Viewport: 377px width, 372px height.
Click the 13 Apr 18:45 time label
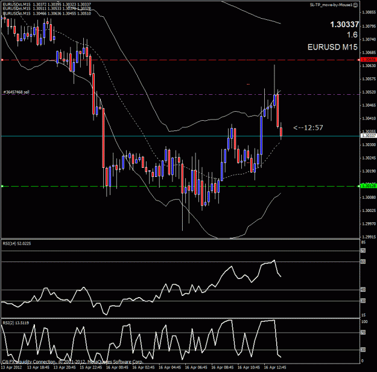click(x=38, y=367)
